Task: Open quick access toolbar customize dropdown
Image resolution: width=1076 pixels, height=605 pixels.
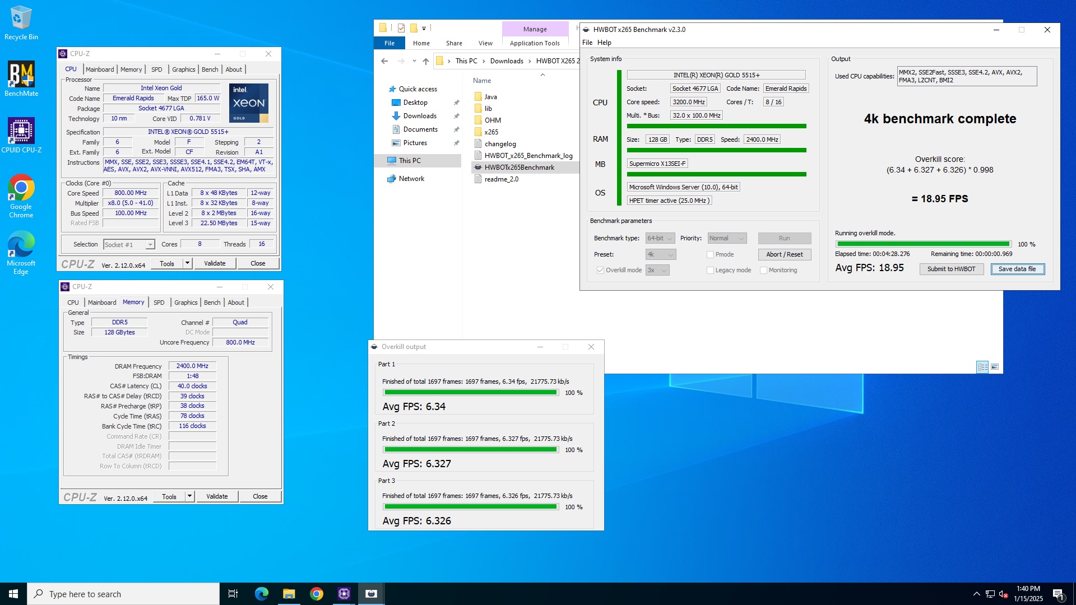Action: click(424, 28)
